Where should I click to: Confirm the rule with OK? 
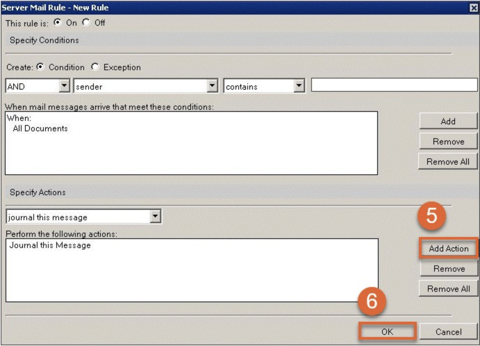click(x=387, y=331)
